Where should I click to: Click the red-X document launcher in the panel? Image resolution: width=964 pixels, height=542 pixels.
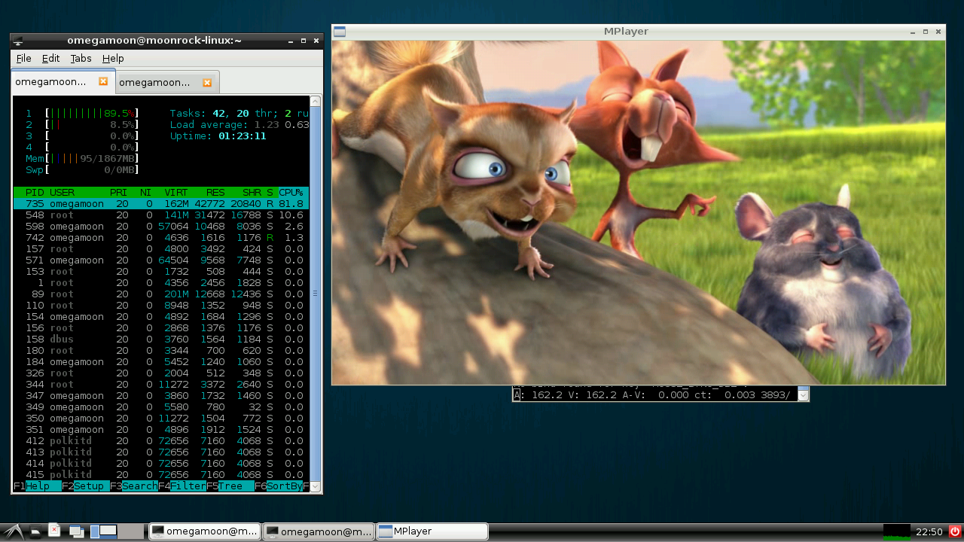[x=54, y=531]
